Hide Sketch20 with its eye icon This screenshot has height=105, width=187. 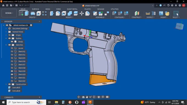pyautogui.click(x=12, y=74)
